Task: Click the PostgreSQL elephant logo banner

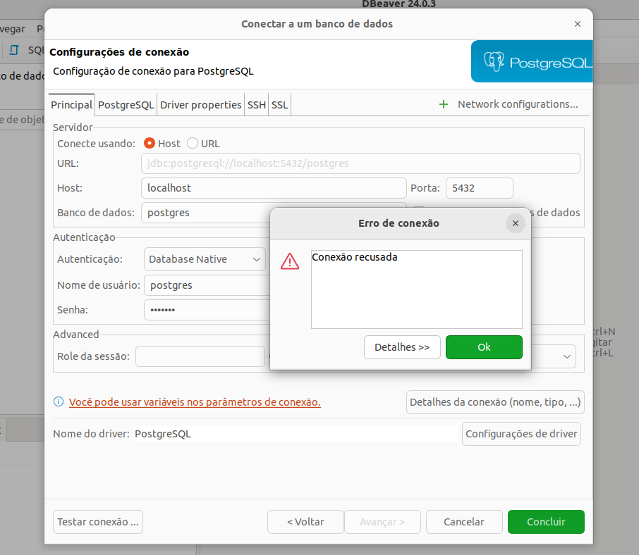Action: coord(532,61)
